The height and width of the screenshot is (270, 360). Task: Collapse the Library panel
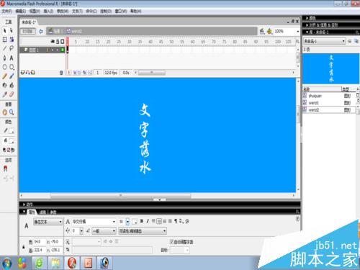click(x=307, y=32)
